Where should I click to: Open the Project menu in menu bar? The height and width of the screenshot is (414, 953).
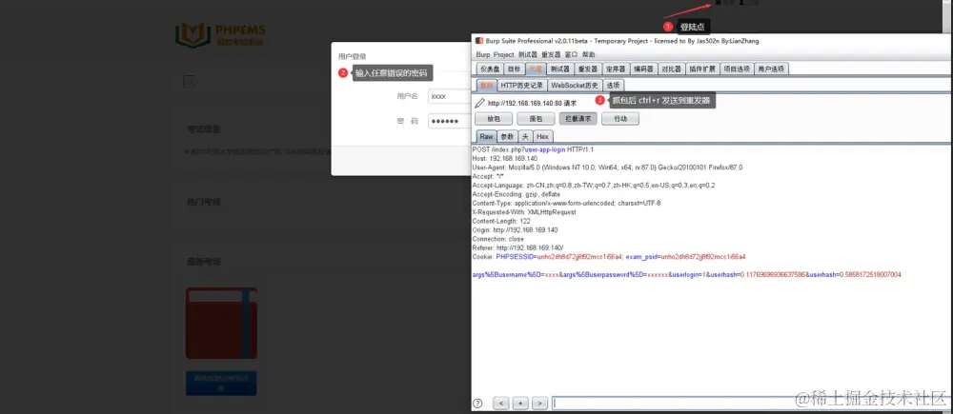pyautogui.click(x=503, y=54)
